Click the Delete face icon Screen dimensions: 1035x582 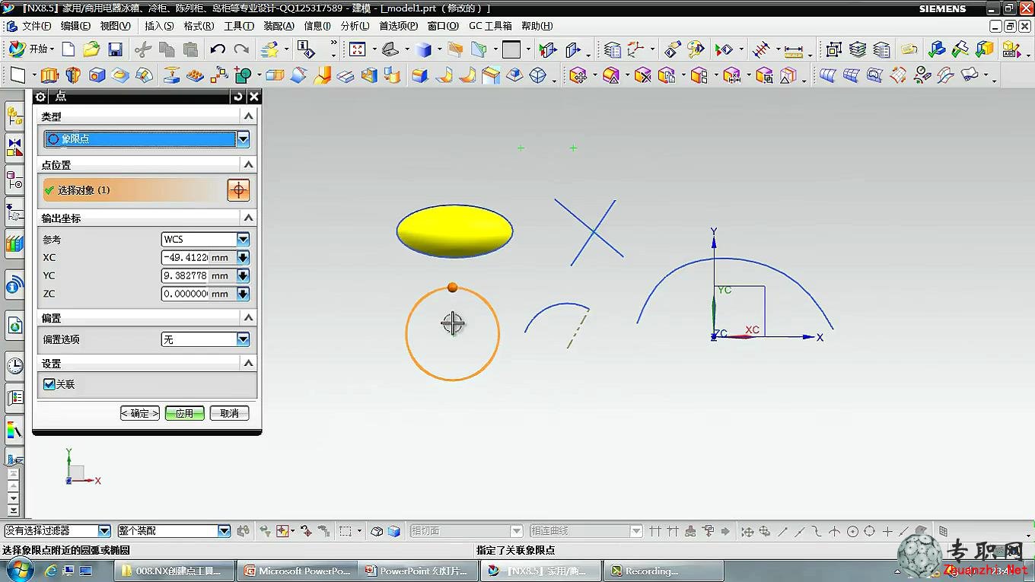click(x=643, y=75)
